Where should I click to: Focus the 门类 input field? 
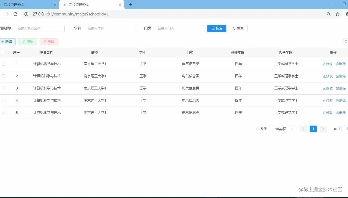pos(179,28)
